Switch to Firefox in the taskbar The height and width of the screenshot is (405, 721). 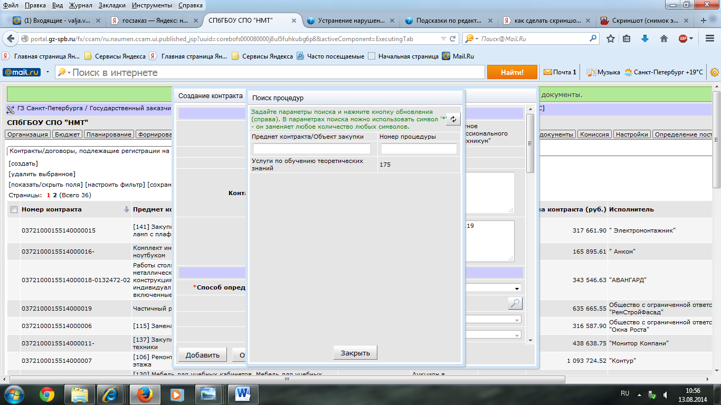click(x=144, y=394)
